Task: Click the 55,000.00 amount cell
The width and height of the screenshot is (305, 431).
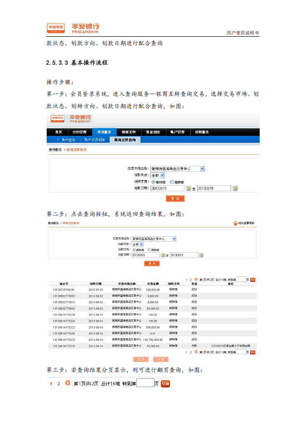Action: pyautogui.click(x=153, y=346)
